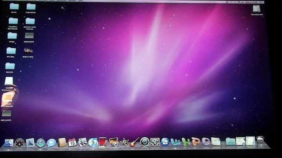Launch Microsoft Excel from the Dock

click(x=186, y=142)
